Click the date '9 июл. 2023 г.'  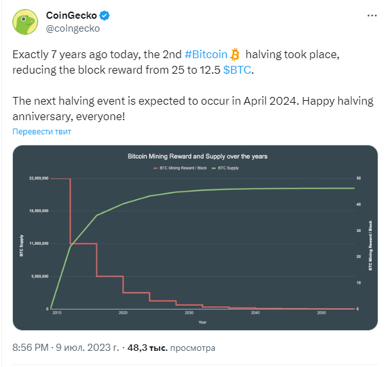(x=87, y=348)
